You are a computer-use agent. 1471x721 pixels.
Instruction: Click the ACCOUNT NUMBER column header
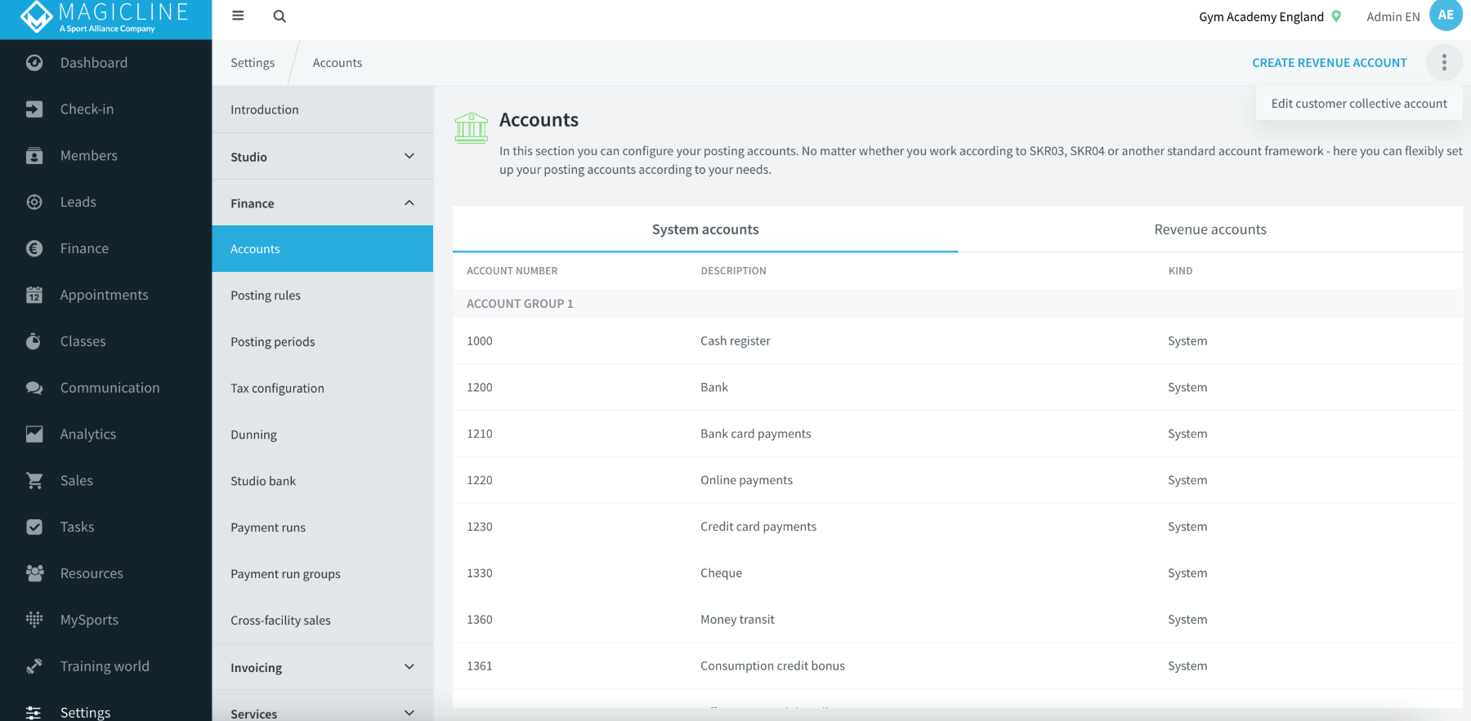point(512,271)
